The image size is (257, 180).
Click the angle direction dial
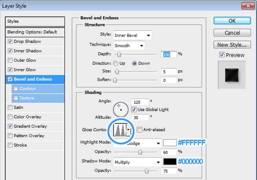[121, 110]
